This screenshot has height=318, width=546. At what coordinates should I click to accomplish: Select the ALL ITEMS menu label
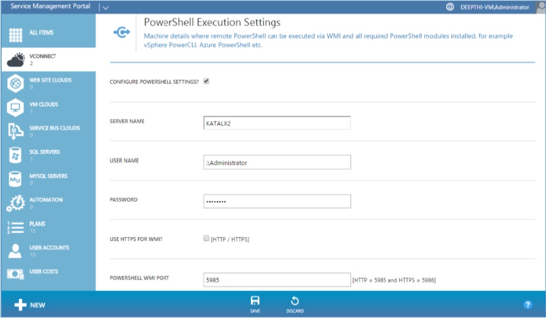coord(41,32)
